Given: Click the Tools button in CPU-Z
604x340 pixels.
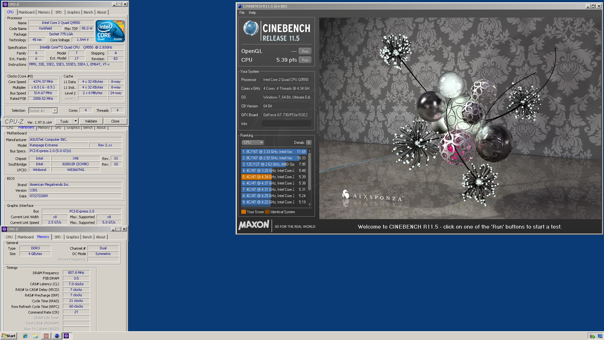Looking at the screenshot, I should 64,121.
